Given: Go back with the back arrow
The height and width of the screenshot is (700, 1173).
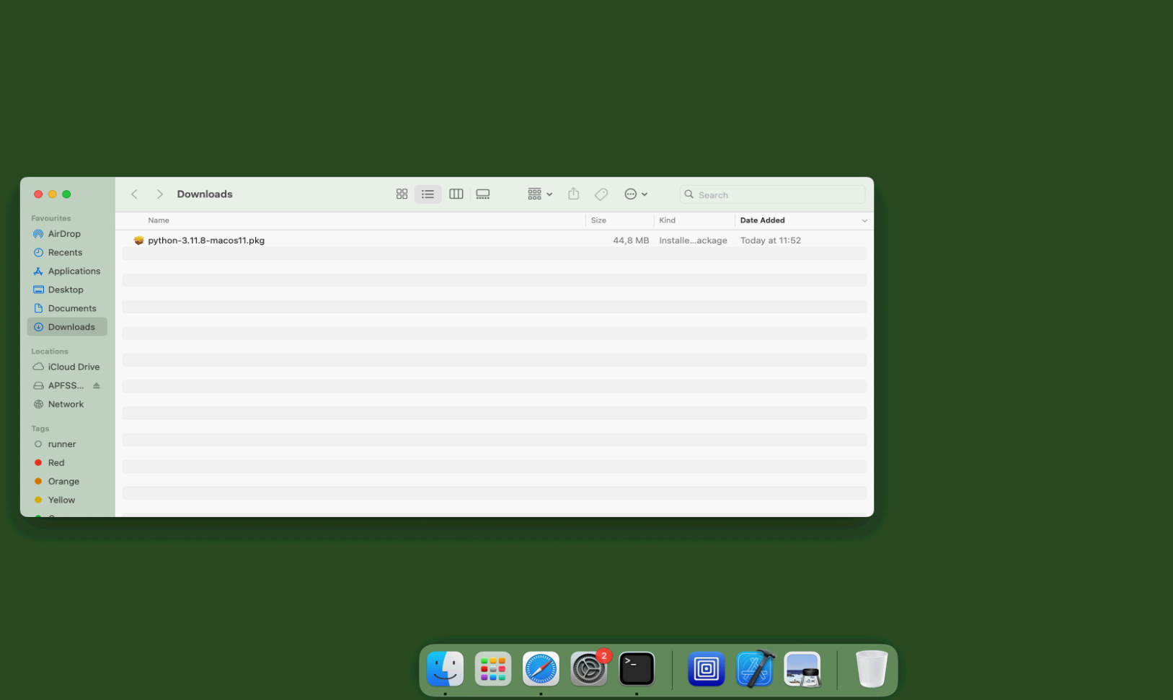Looking at the screenshot, I should [134, 194].
